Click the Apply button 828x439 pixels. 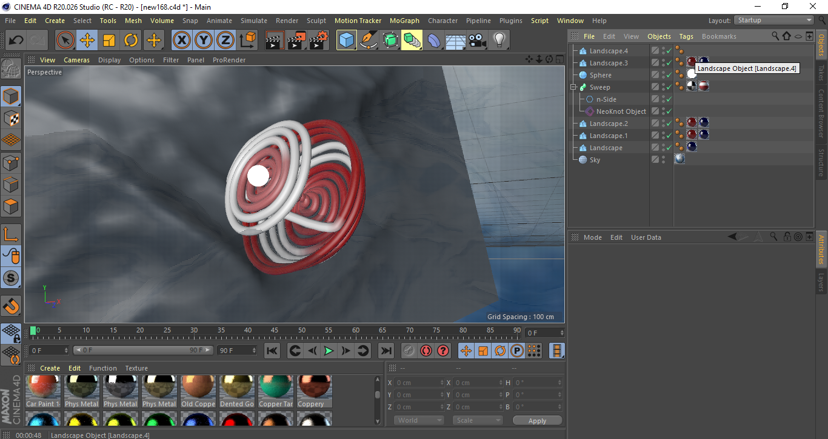click(x=537, y=420)
